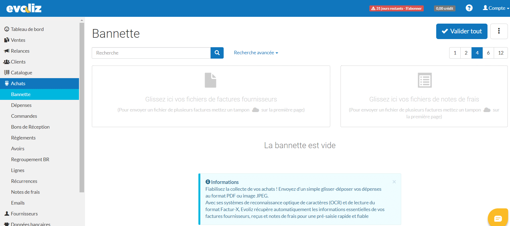Click Valider tout button

pyautogui.click(x=462, y=31)
